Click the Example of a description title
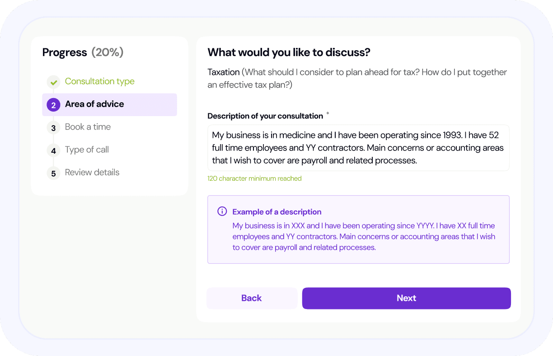553x356 pixels. [x=277, y=212]
